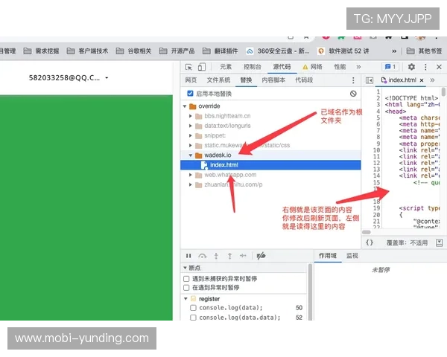Switch to the 元素 panel tab
Viewport: 447px width, 357px height.
pos(226,67)
